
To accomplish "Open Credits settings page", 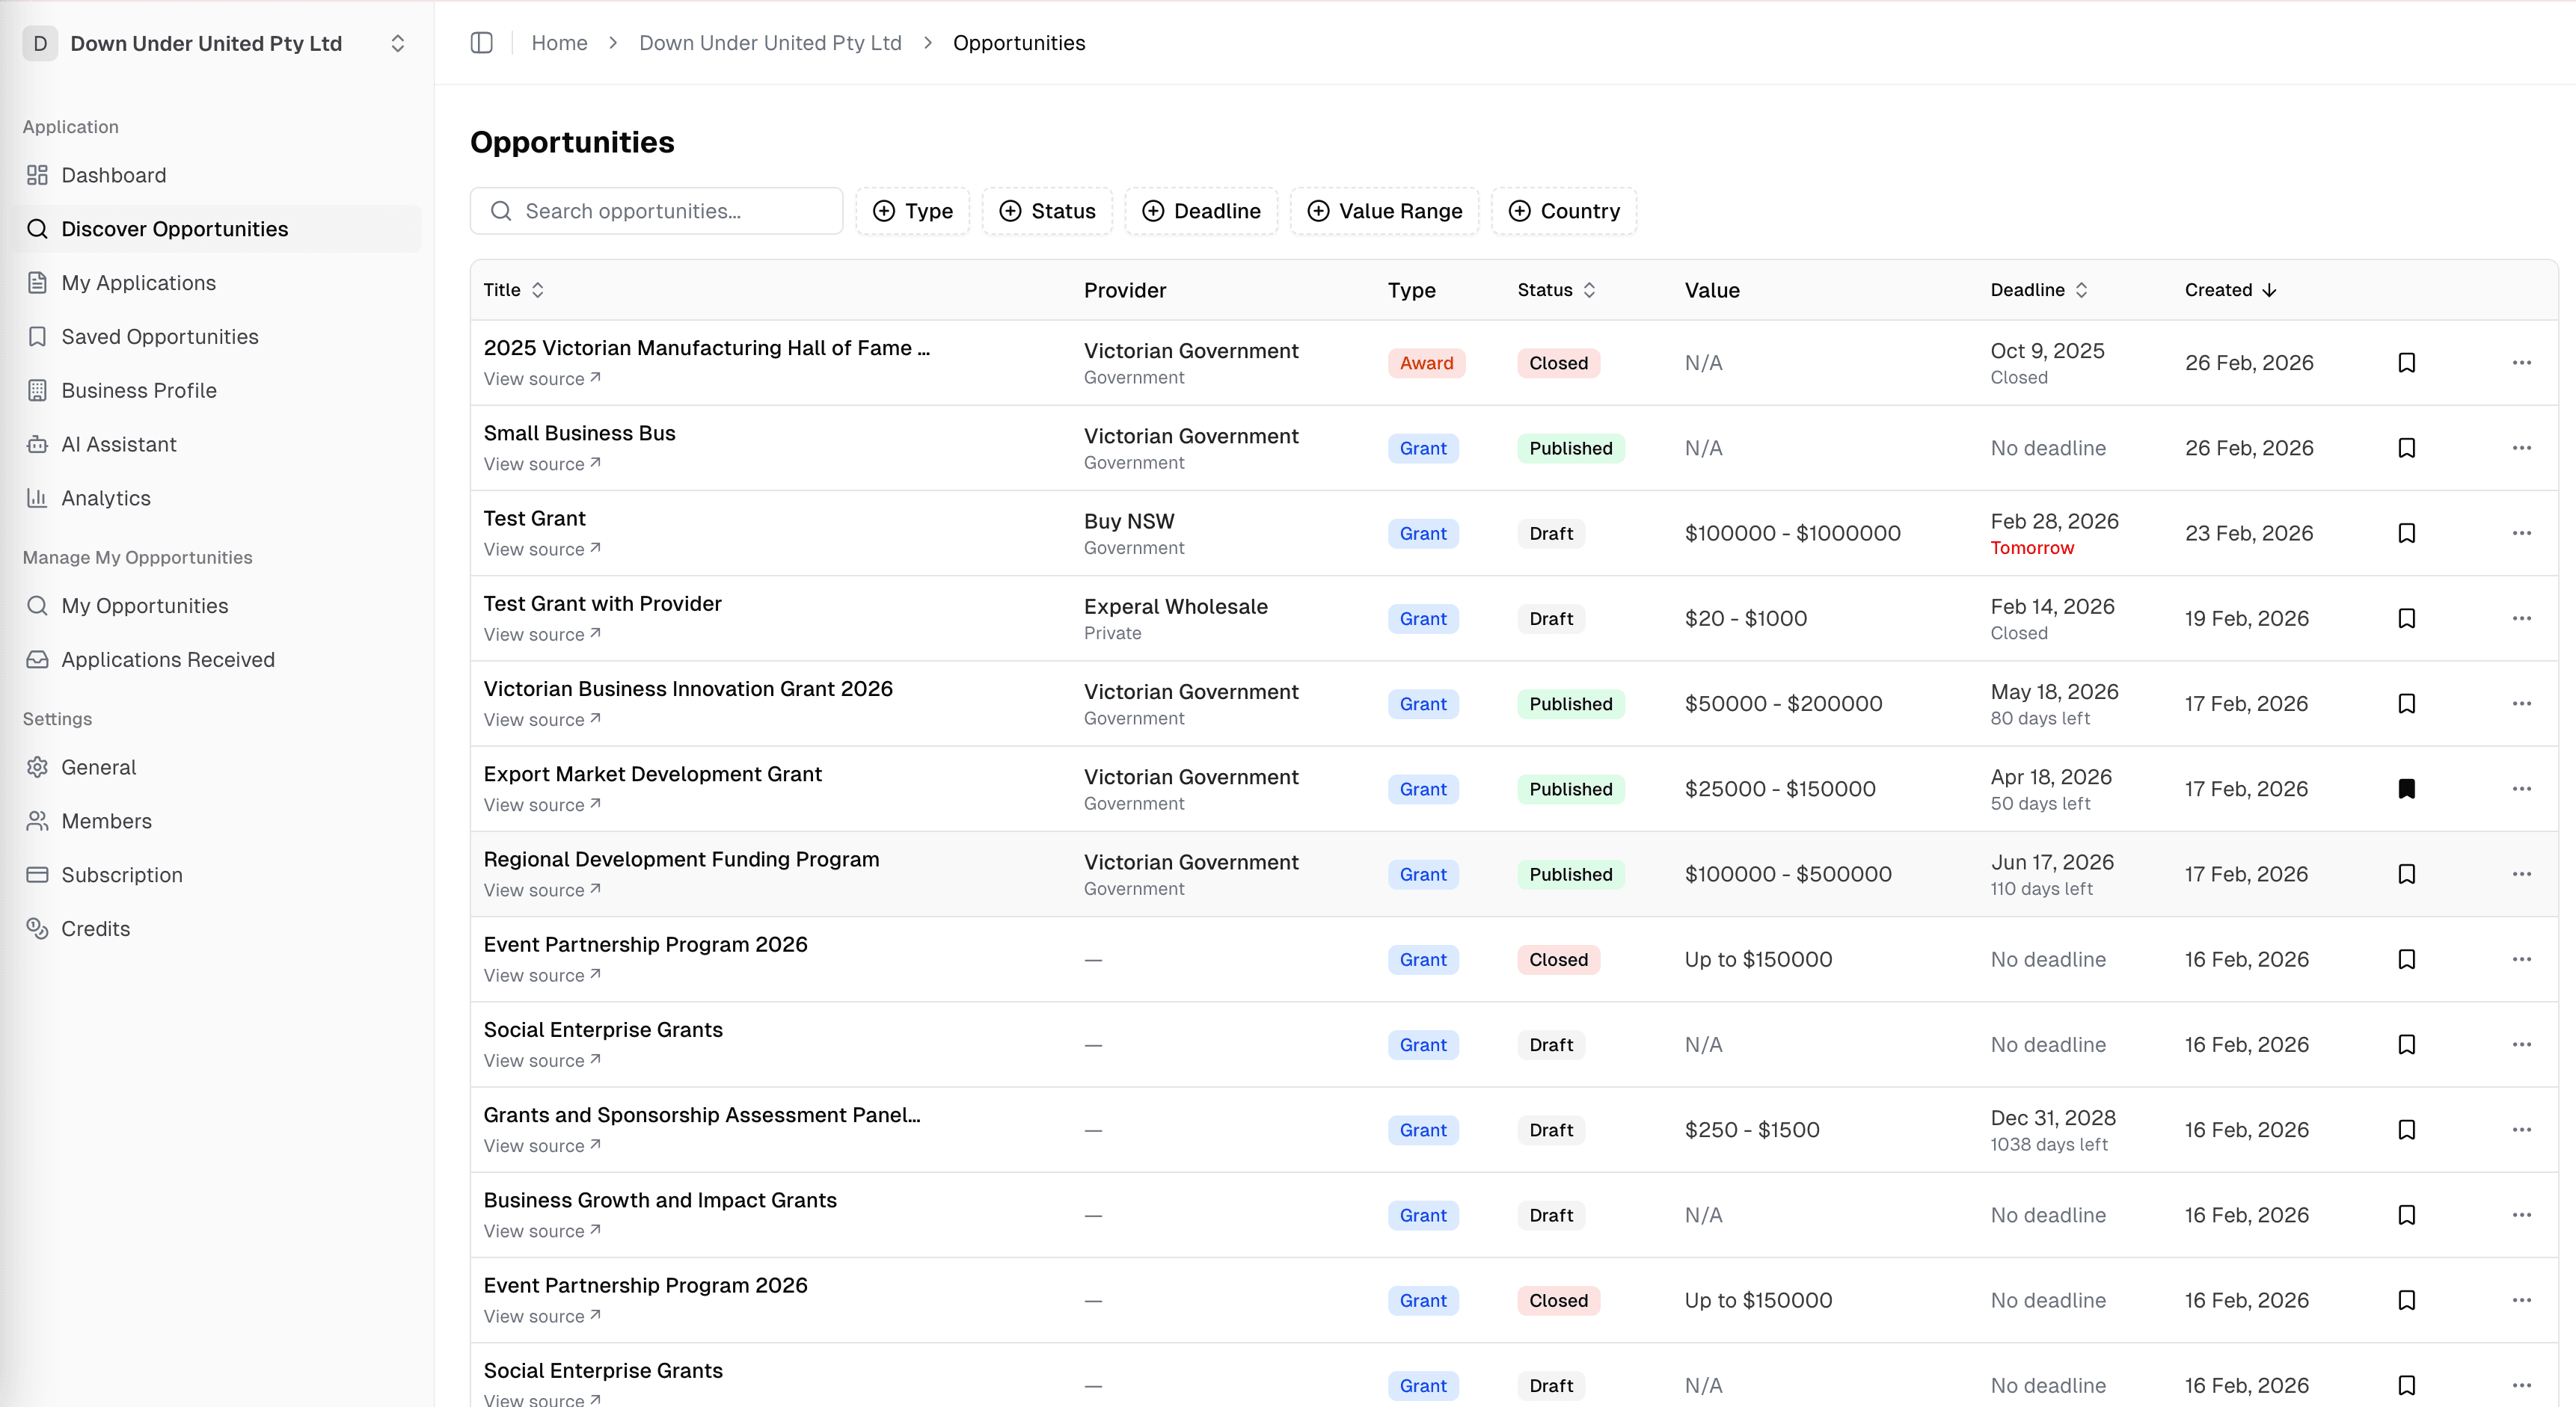I will (x=95, y=929).
